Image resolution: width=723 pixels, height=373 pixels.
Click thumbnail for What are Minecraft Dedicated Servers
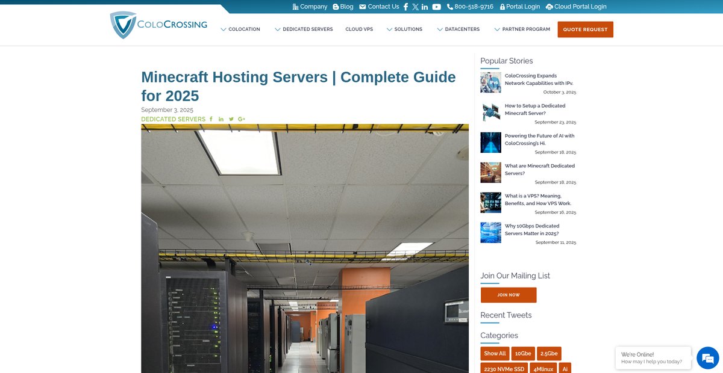coord(490,173)
